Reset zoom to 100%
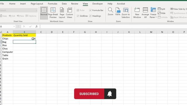This screenshot has width=187, height=105. coord(117,12)
